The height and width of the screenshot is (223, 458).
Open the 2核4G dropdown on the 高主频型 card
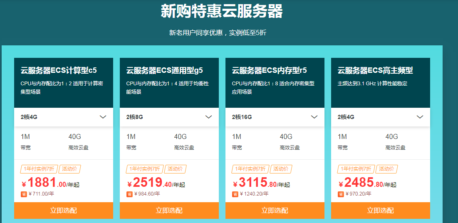381,117
